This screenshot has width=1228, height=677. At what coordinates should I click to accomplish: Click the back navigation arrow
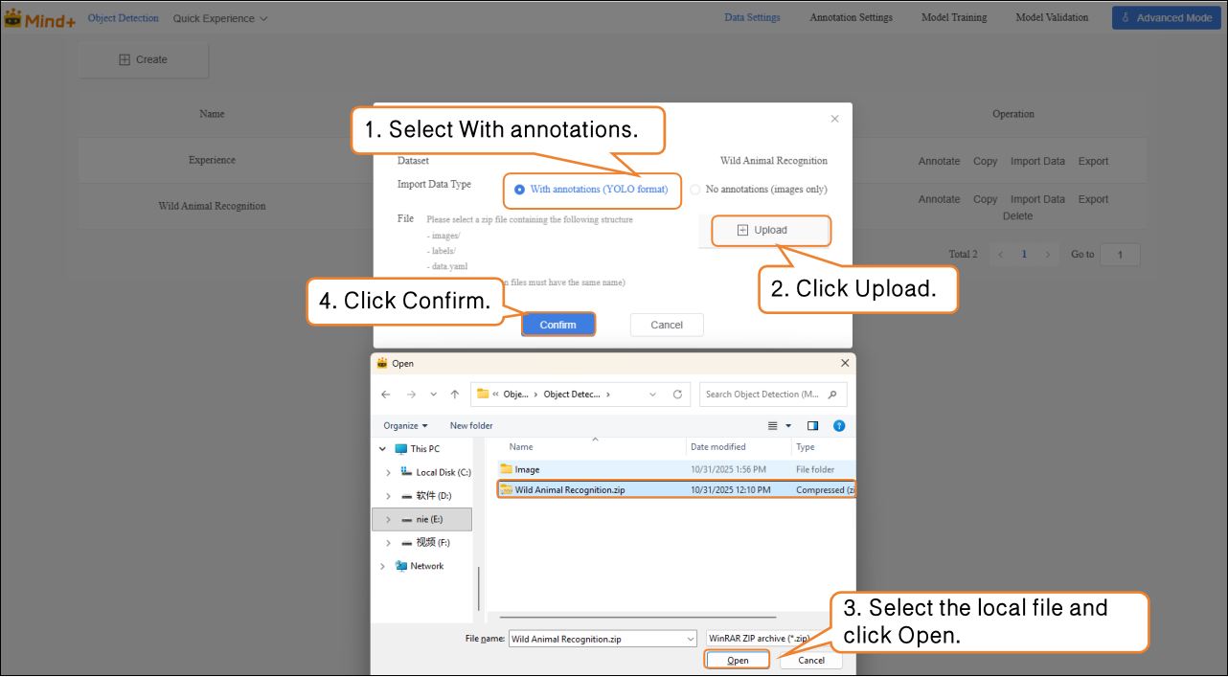click(x=385, y=395)
